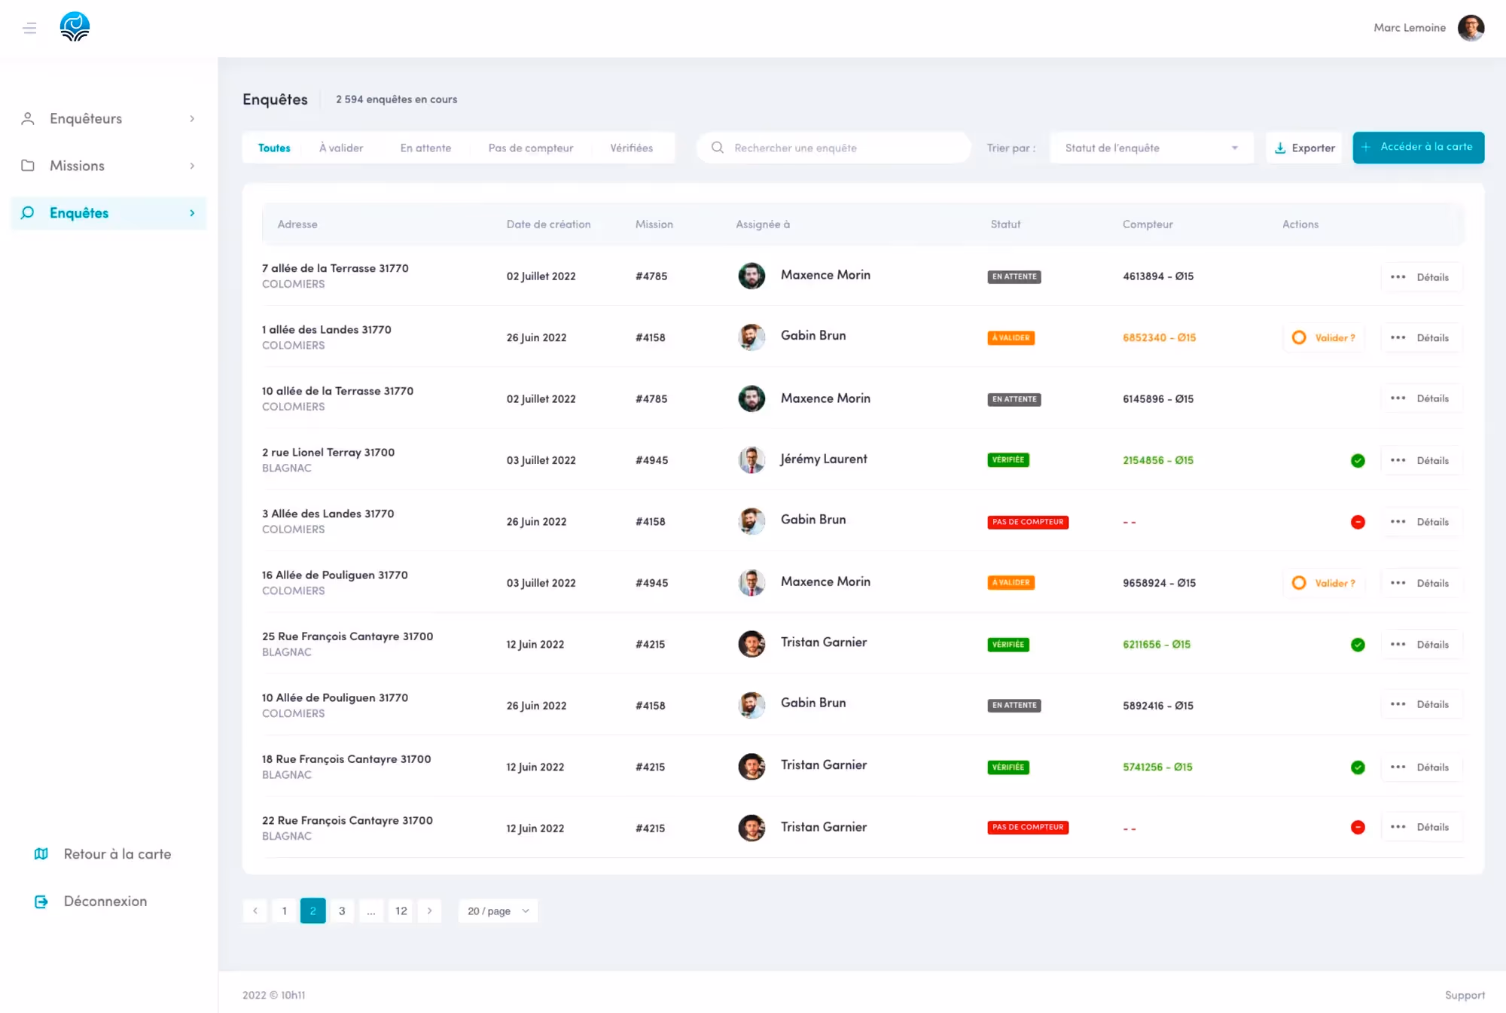Click the Exporter download icon
This screenshot has height=1013, width=1506.
pos(1280,148)
